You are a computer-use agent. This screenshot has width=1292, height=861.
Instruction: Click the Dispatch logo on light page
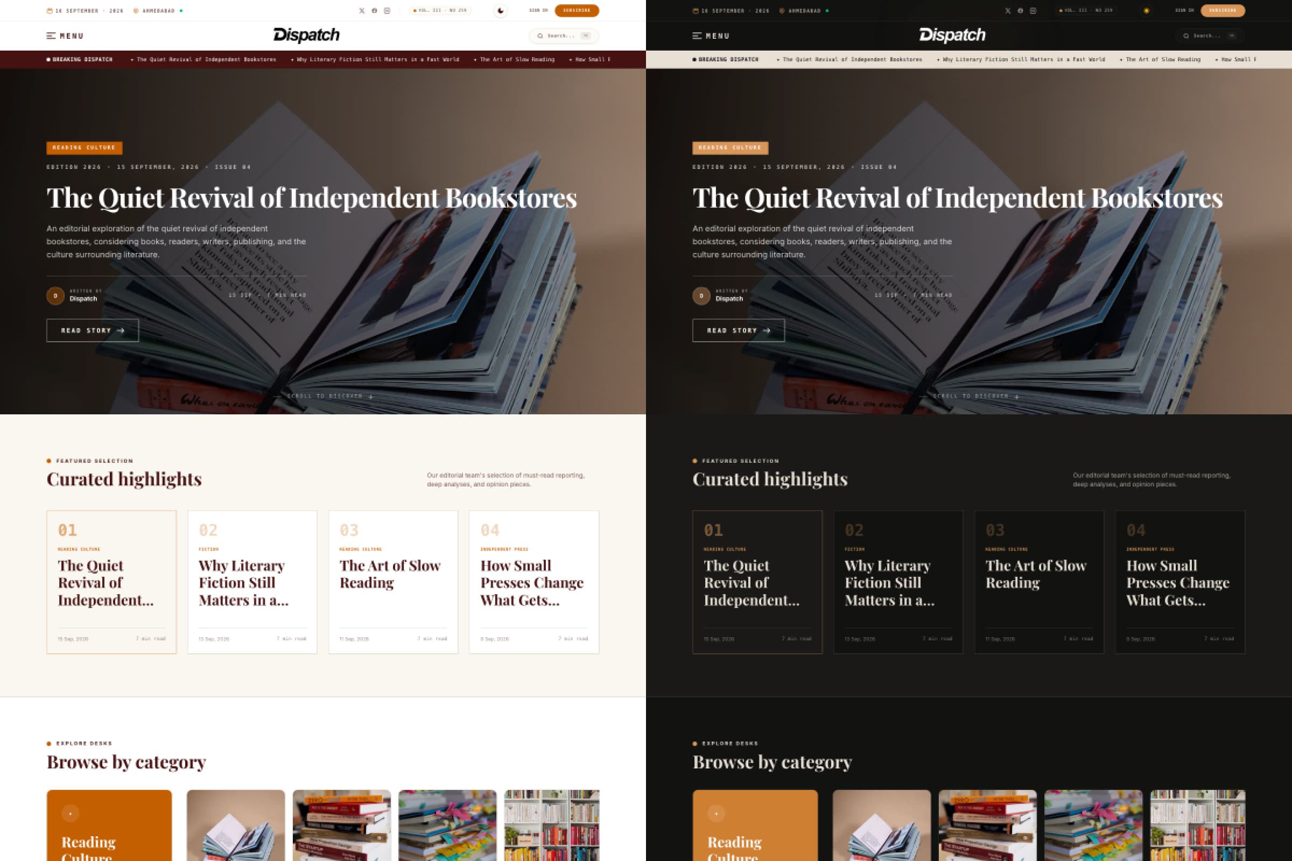pos(306,35)
